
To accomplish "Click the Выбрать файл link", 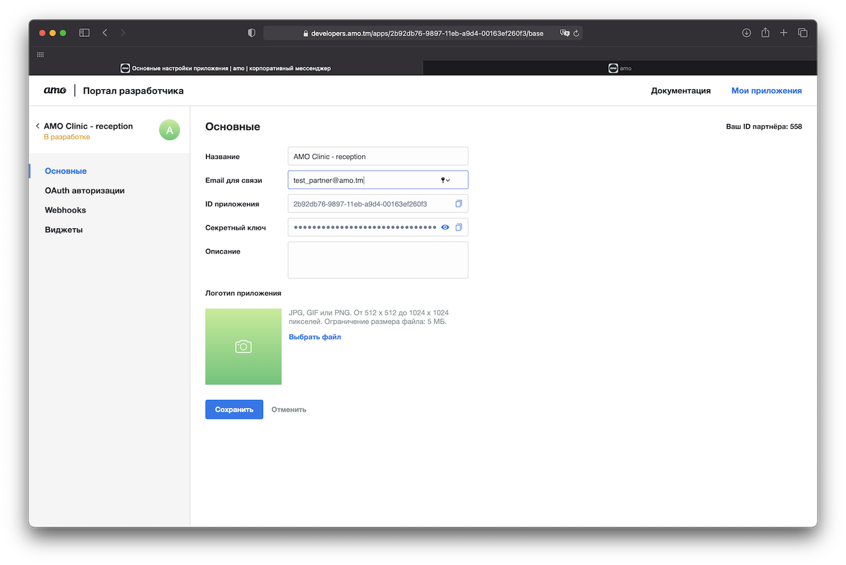I will (315, 337).
